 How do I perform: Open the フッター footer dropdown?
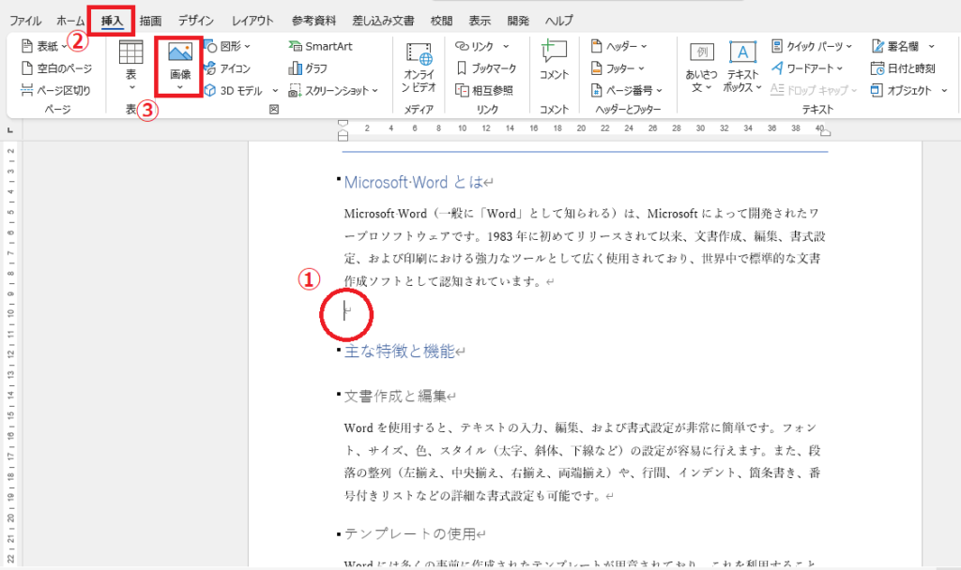pos(618,67)
